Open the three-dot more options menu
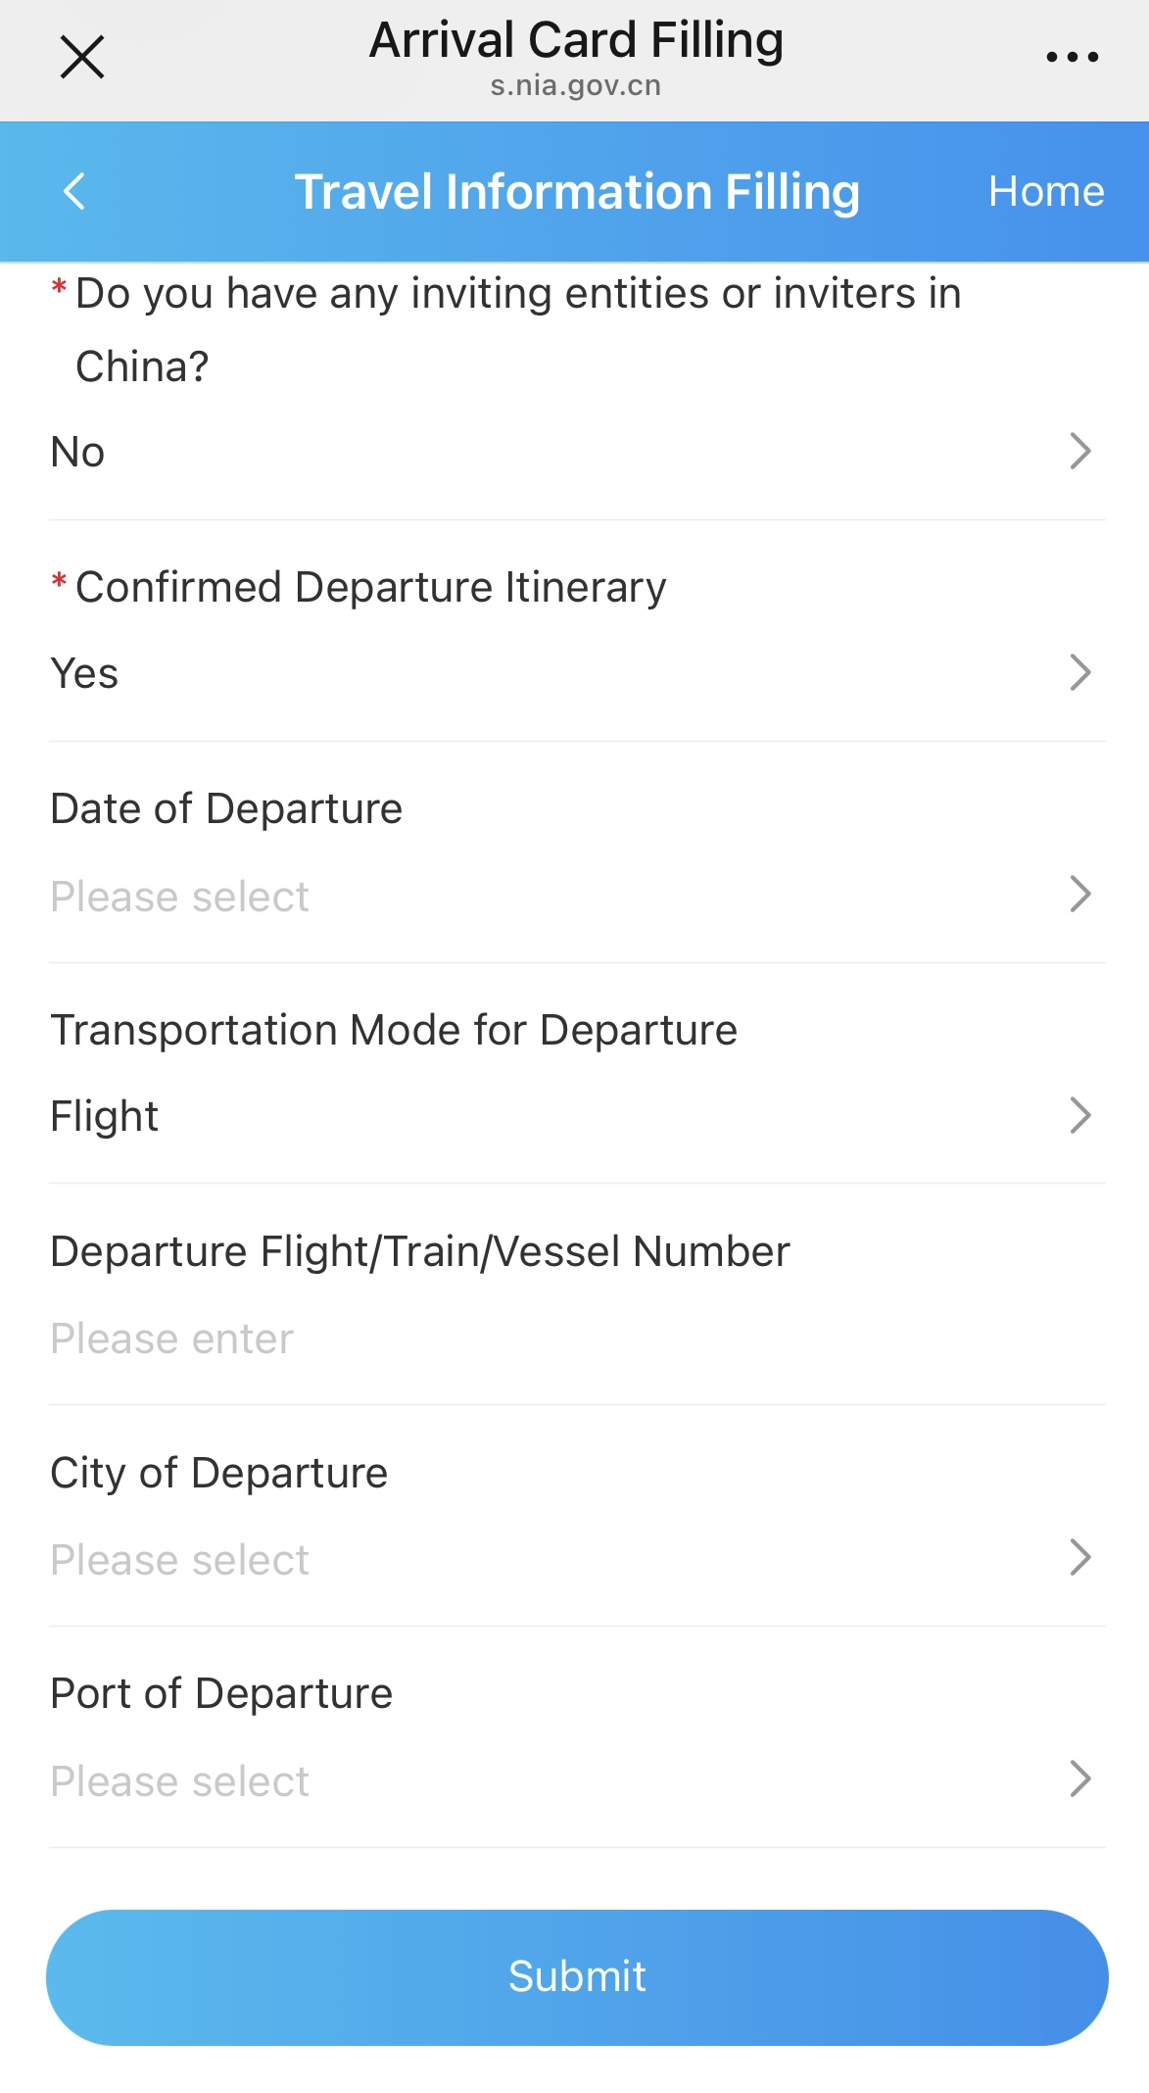Screen dimensions: 1149x2093 (x=1073, y=57)
